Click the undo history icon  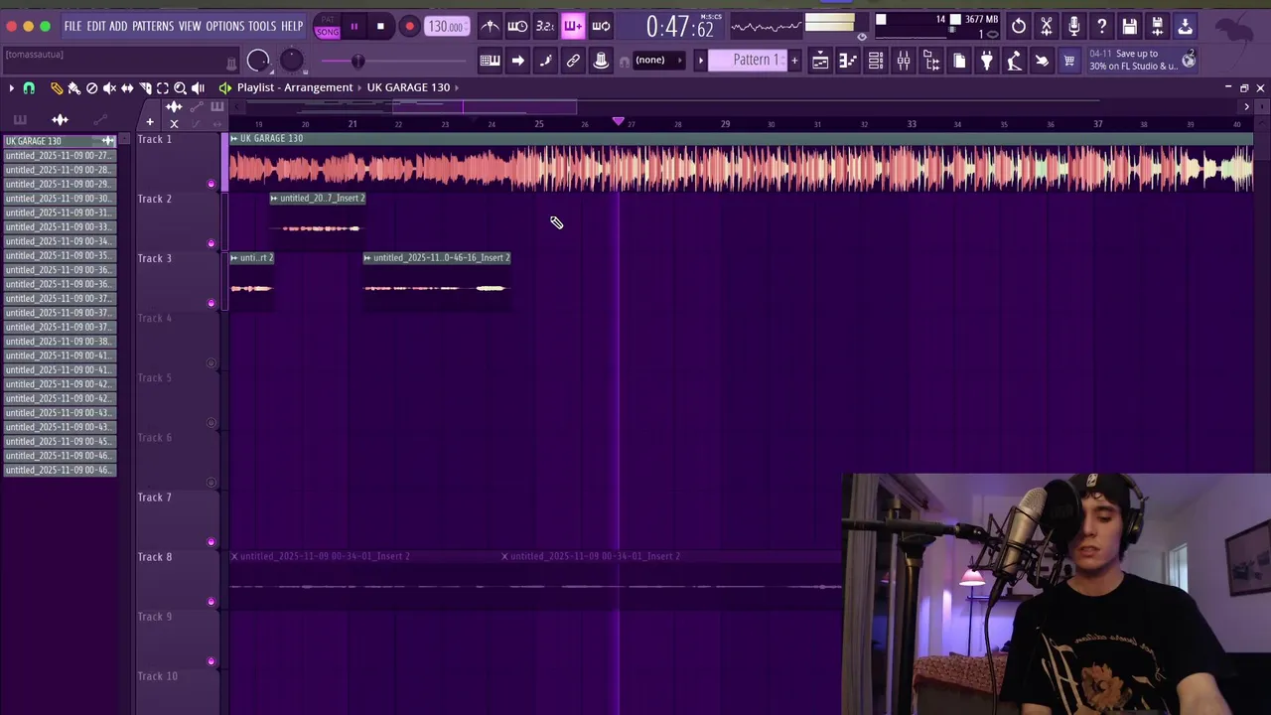tap(1019, 27)
